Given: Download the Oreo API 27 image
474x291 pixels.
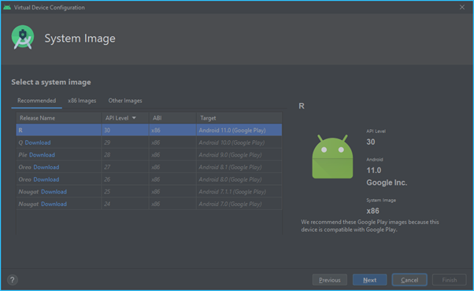Looking at the screenshot, I should (x=46, y=167).
